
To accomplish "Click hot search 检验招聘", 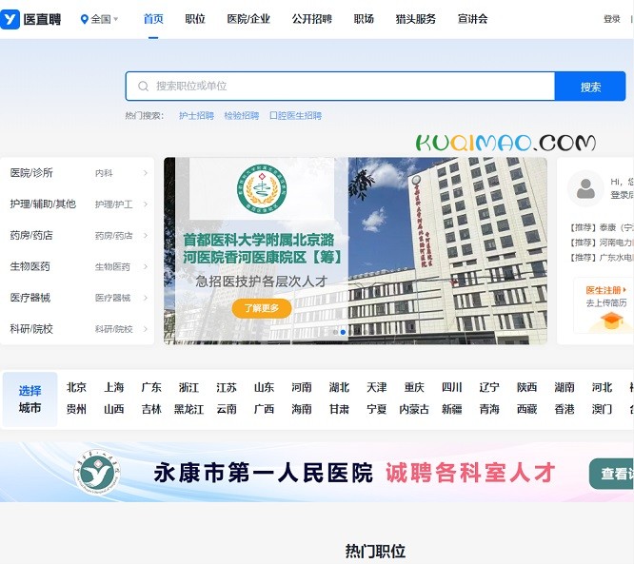I will pyautogui.click(x=242, y=116).
